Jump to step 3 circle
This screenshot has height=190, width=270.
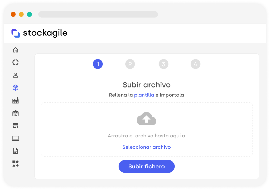click(x=163, y=64)
